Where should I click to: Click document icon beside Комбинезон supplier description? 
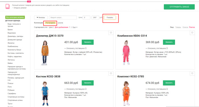click(167, 48)
